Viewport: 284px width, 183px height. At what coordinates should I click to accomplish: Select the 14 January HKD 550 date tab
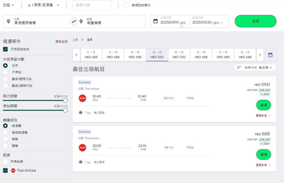point(157,55)
